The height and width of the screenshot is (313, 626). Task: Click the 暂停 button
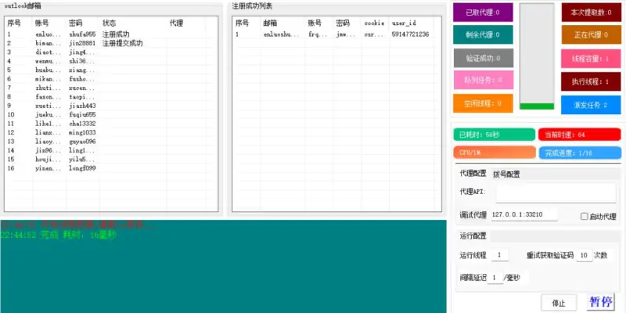point(601,301)
